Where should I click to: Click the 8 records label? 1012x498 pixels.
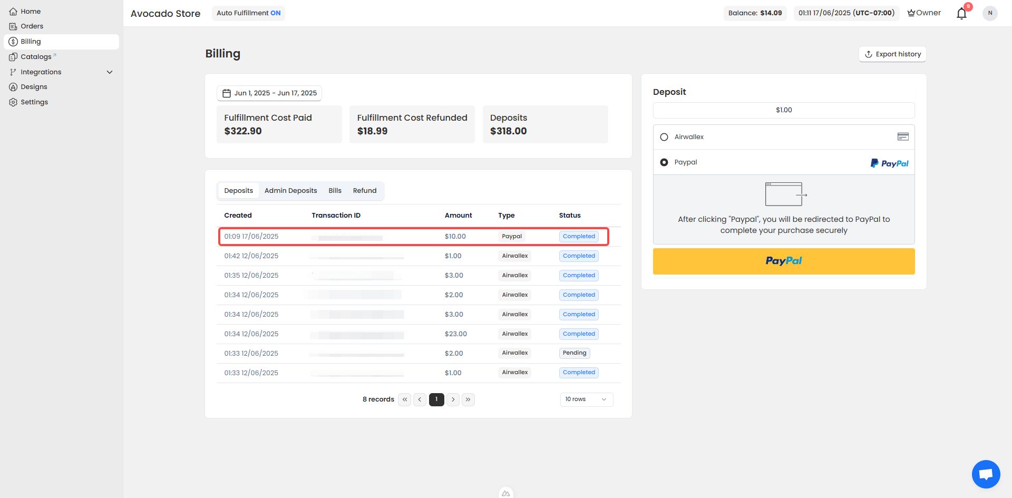coord(378,399)
